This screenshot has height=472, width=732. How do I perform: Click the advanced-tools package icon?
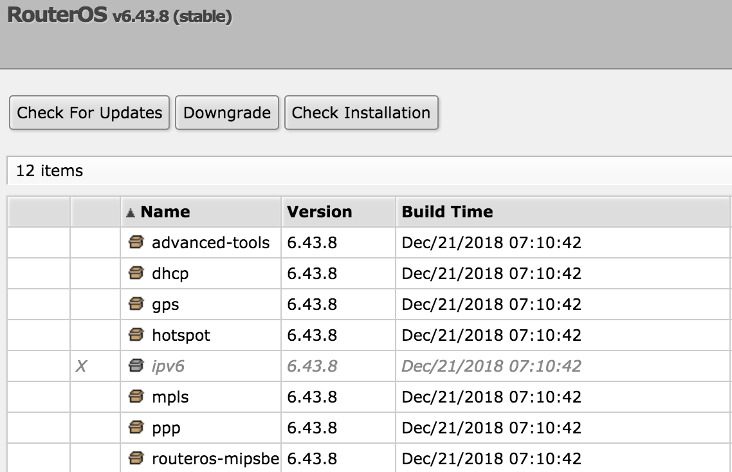[x=136, y=242]
